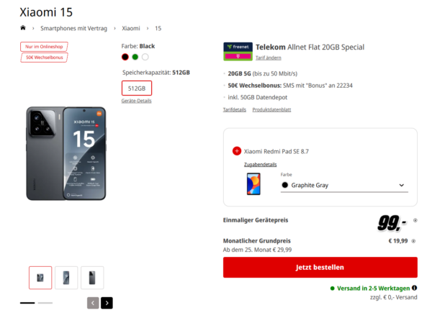Screen dimensions: 432x313
Task: Navigate to Xiaomi breadcrumb
Action: tap(130, 28)
